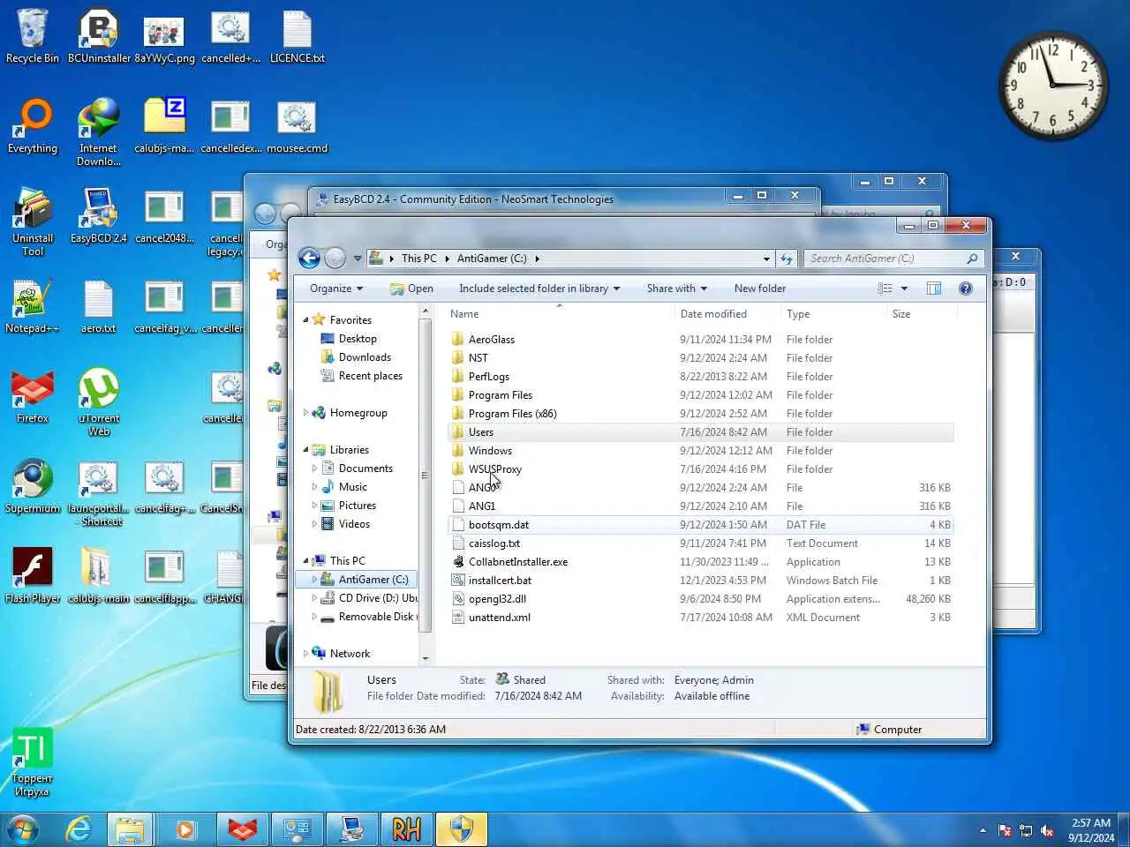Screen dimensions: 1130x847
Task: Expand the Network tree node
Action: [305, 654]
